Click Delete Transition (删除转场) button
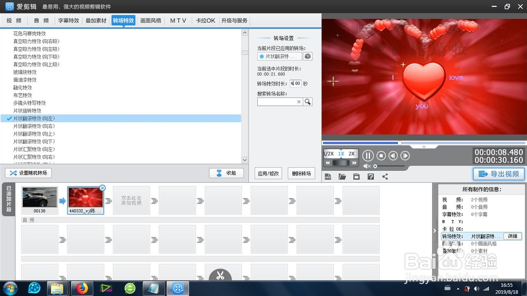This screenshot has height=296, width=527. click(x=301, y=173)
